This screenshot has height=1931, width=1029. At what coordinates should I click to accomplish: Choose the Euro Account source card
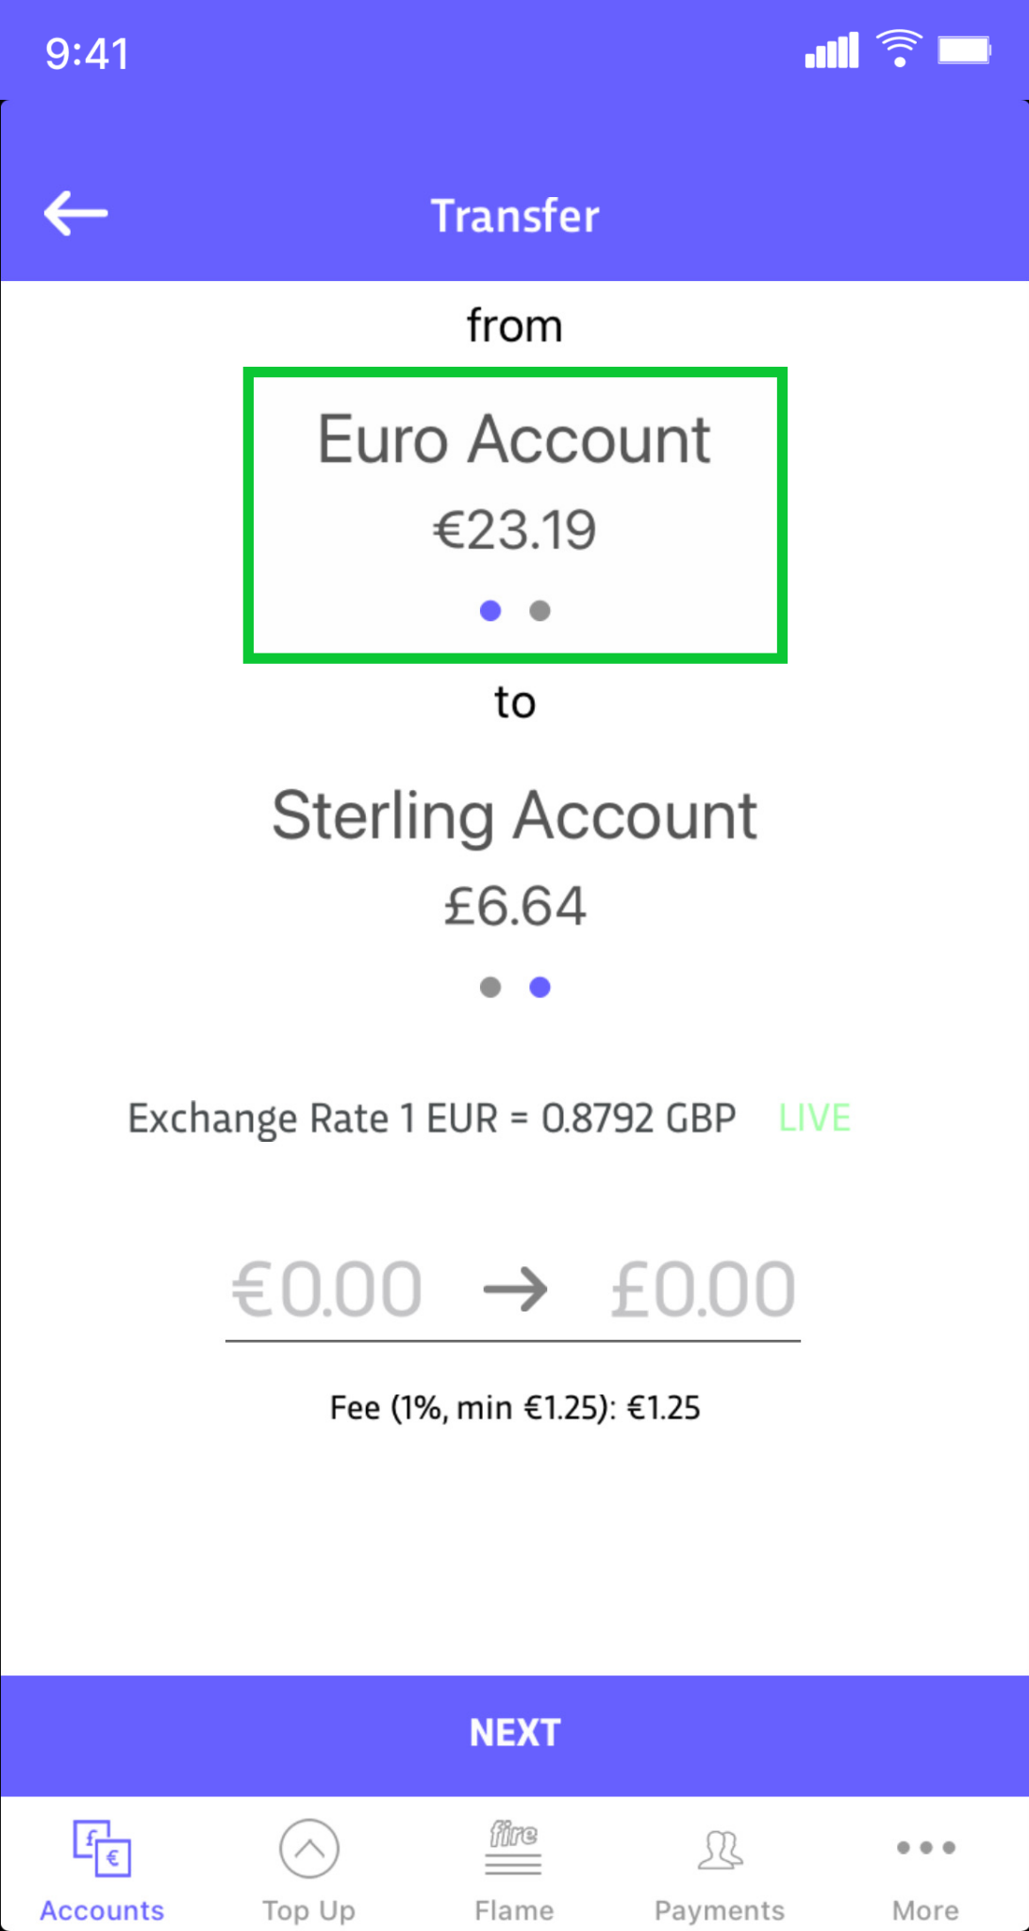(x=515, y=481)
